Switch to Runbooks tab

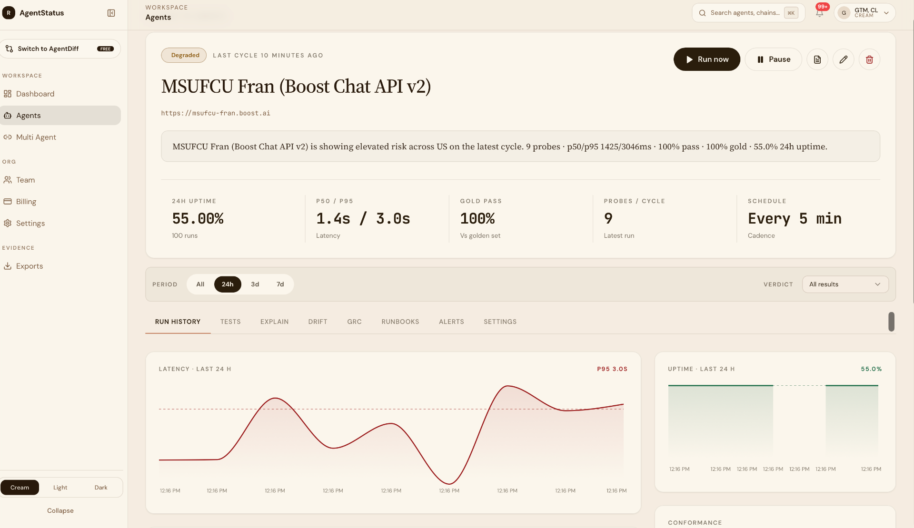click(400, 322)
